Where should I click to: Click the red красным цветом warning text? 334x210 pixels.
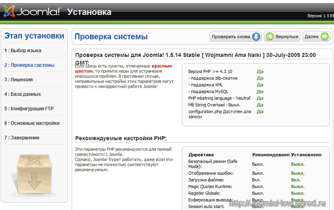point(123,69)
